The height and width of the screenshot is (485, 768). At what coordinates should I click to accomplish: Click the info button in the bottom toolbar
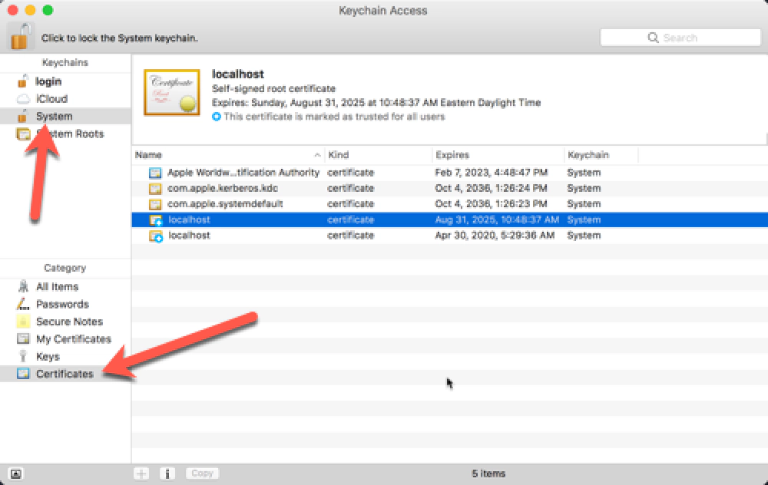(x=167, y=473)
